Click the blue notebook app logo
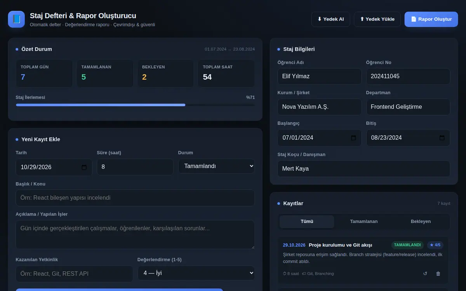 click(16, 19)
